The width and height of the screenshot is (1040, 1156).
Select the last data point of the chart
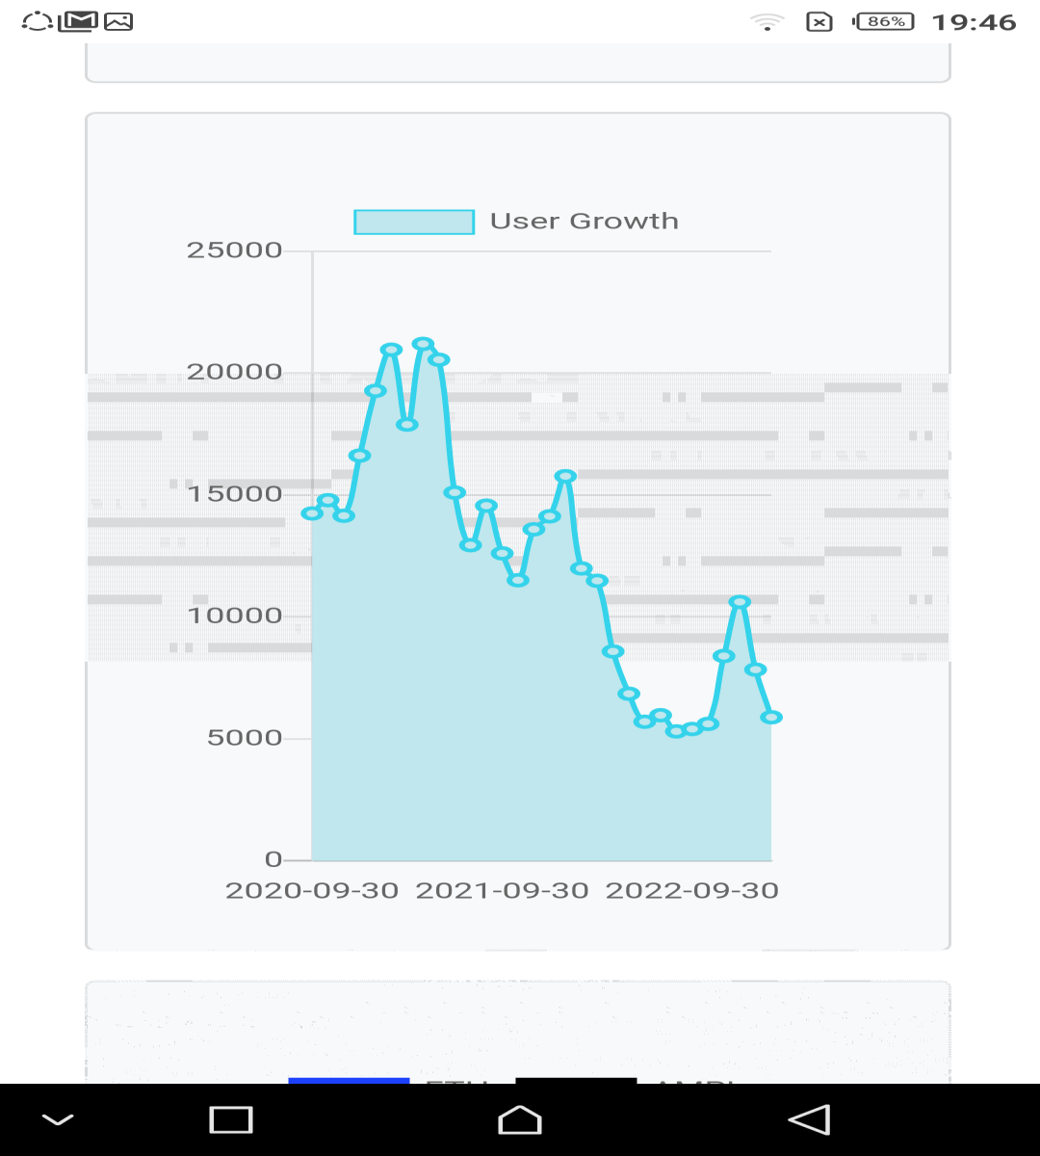point(771,717)
